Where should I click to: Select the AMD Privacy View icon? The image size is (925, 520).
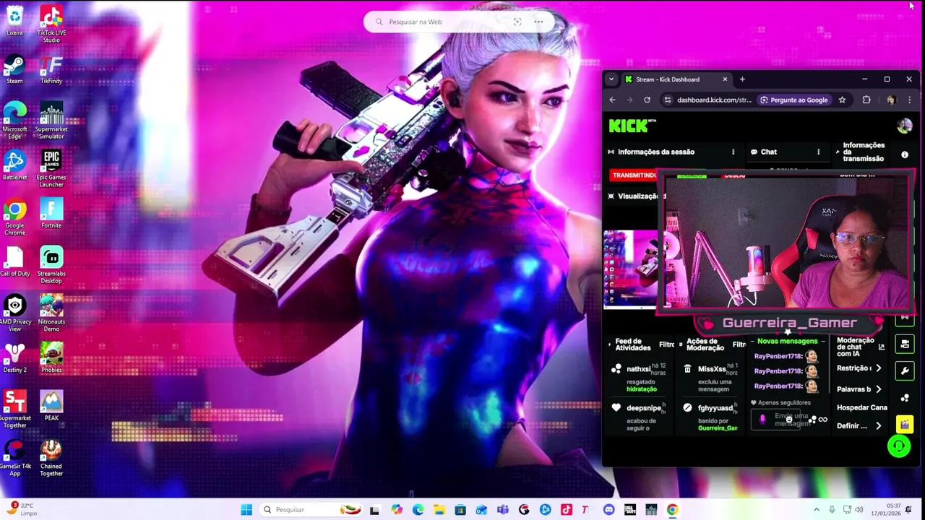click(x=14, y=313)
